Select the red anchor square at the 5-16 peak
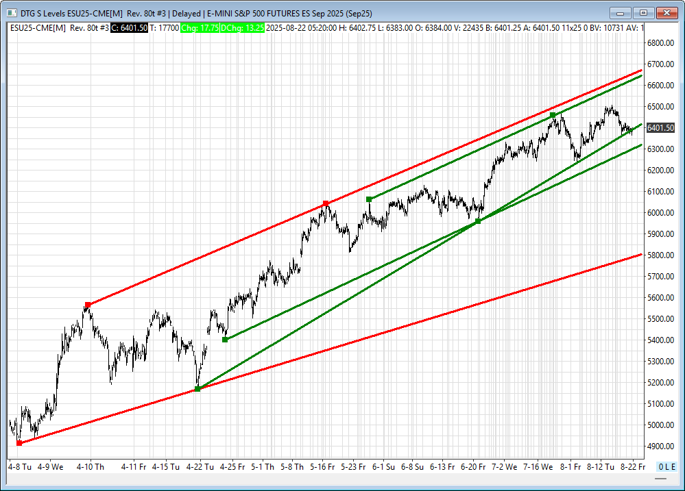Screen dimensions: 685x491 (326, 203)
